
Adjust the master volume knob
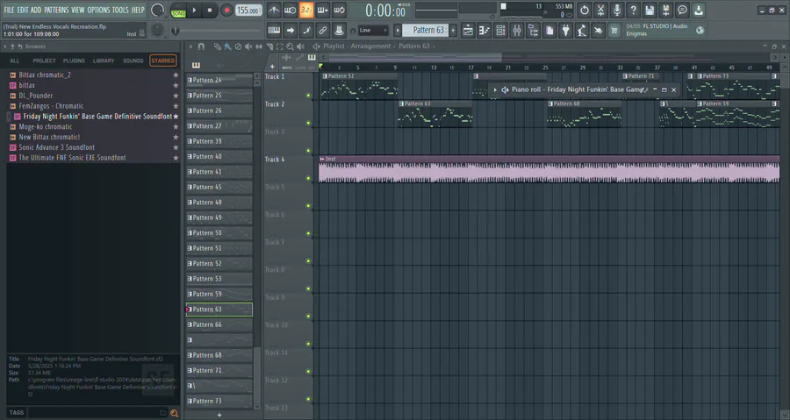(158, 10)
